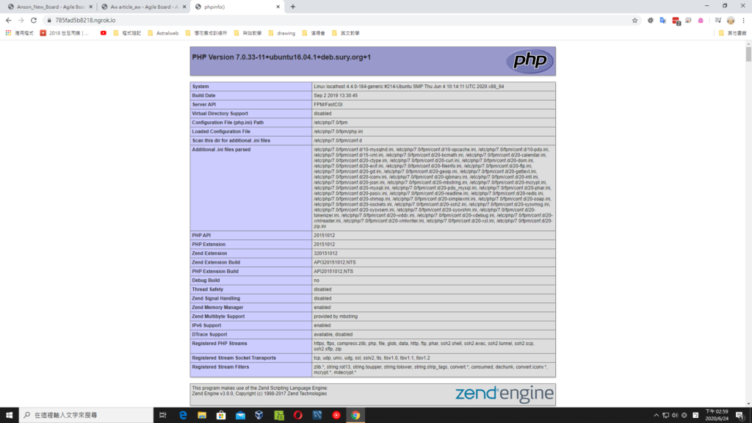Open the YouTube bookmark on the bookmarks bar
This screenshot has height=423, width=752.
pyautogui.click(x=103, y=33)
